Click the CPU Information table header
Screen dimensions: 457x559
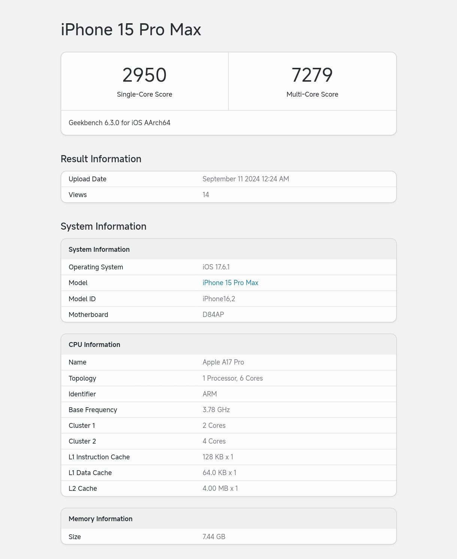[x=94, y=345]
